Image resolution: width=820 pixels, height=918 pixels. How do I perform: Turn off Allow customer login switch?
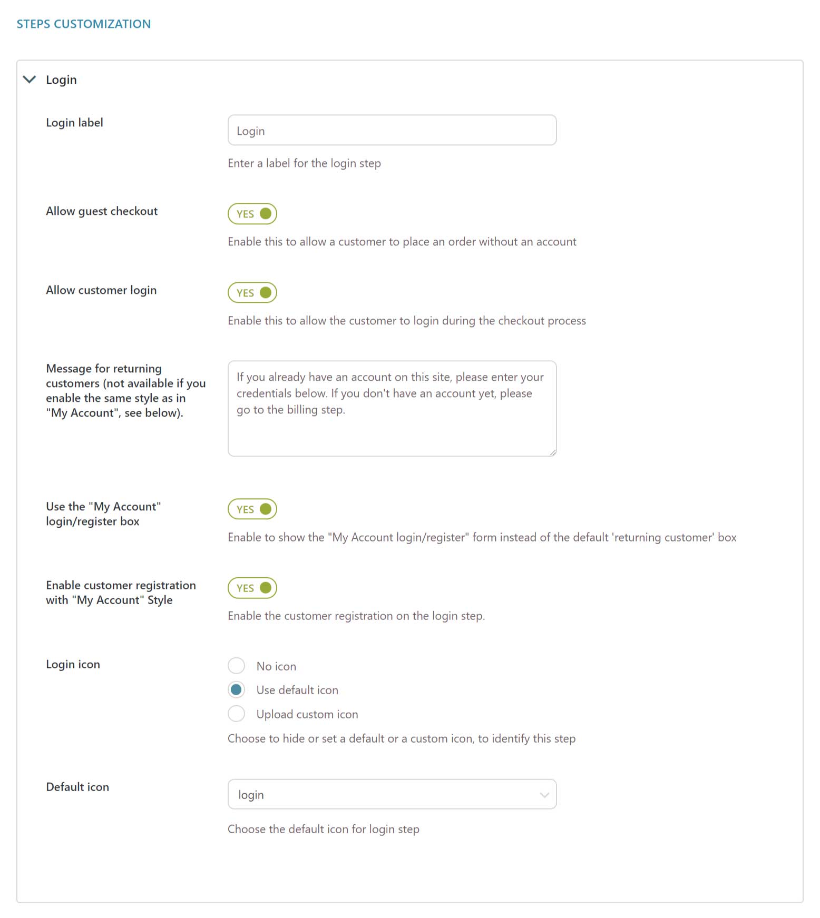point(252,293)
